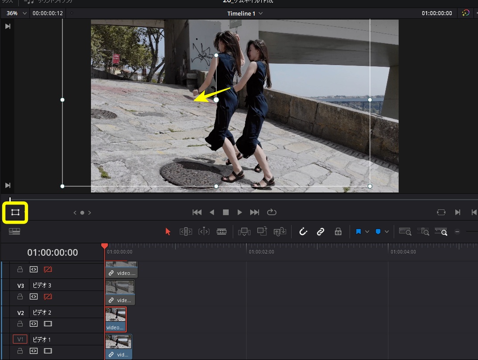The image size is (478, 360).
Task: Click zoom out minus button
Action: (457, 232)
